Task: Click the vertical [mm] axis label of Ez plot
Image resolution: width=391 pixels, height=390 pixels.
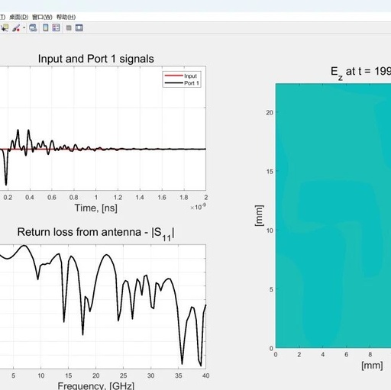Action: [259, 215]
